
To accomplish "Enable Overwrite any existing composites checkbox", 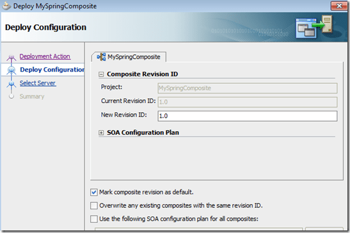I will [94, 205].
